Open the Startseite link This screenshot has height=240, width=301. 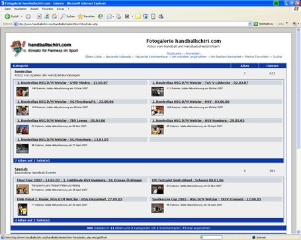pyautogui.click(x=174, y=53)
